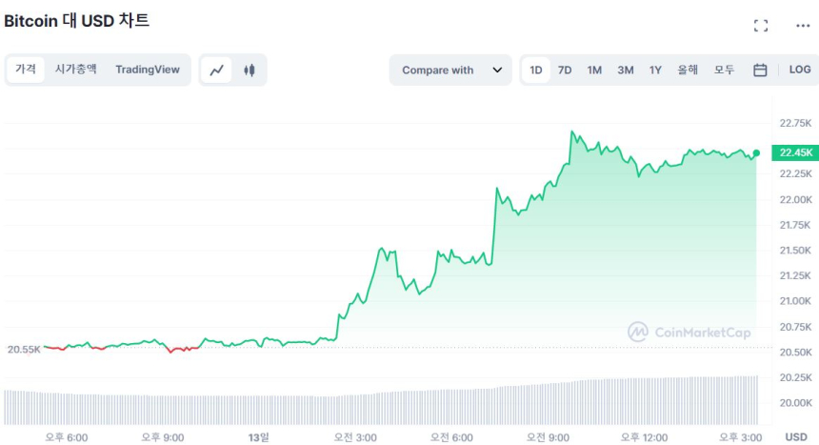Click the CoinMarketCap watermark logo
Image resolution: width=819 pixels, height=445 pixels.
pos(689,332)
